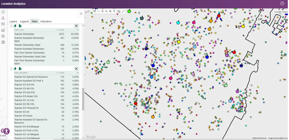The image size is (289, 140).
Task: Select the map marker pin tool
Action: 114,12
